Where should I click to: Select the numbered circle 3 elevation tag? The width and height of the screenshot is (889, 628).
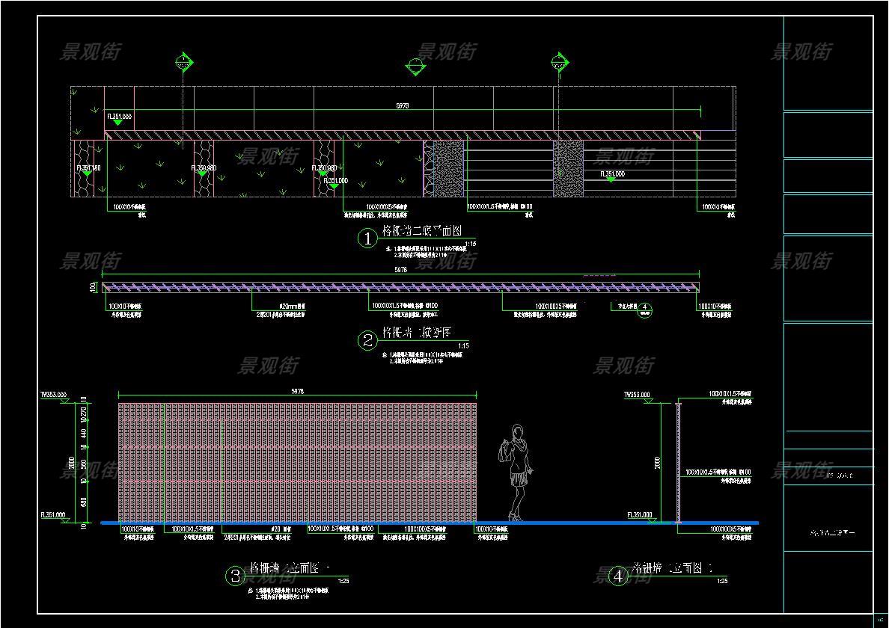tap(235, 576)
